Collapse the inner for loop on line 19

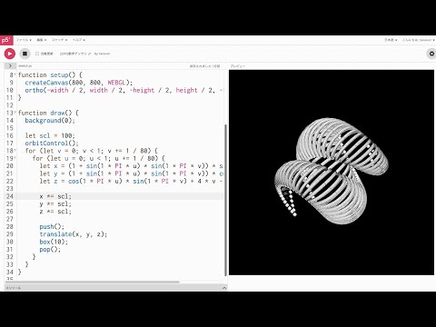click(15, 158)
